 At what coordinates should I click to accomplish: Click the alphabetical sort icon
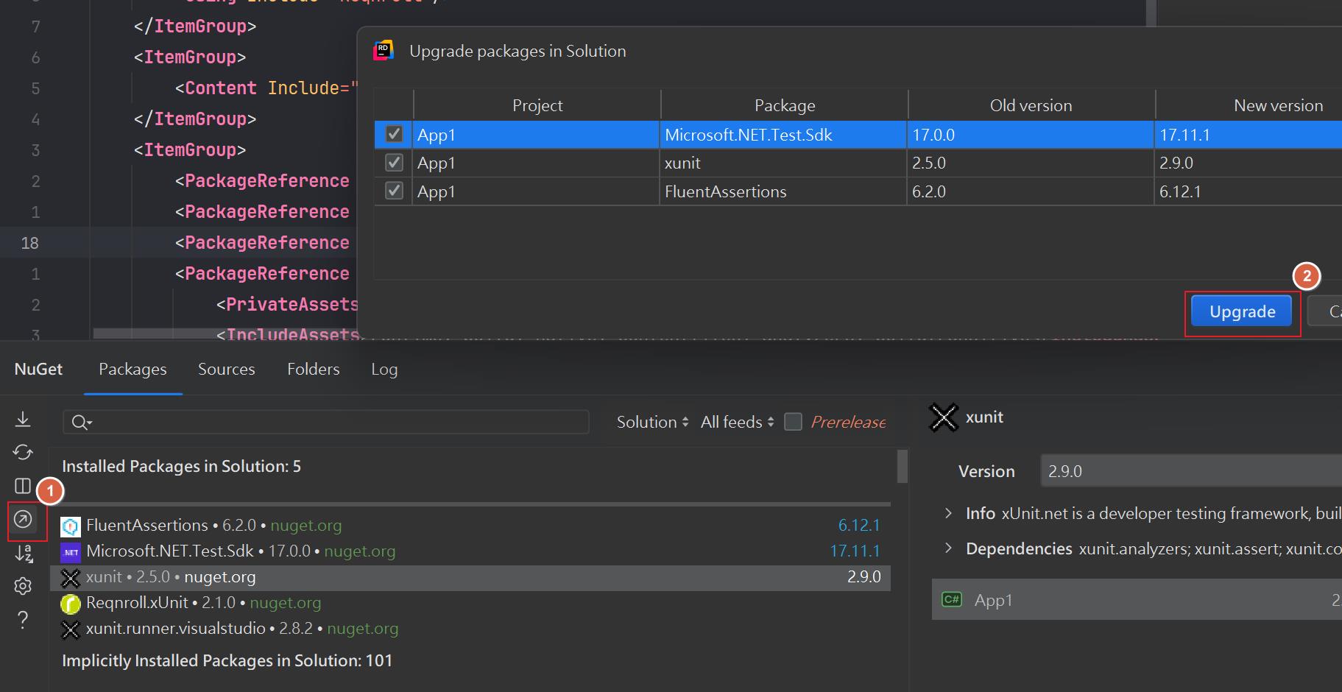[23, 553]
